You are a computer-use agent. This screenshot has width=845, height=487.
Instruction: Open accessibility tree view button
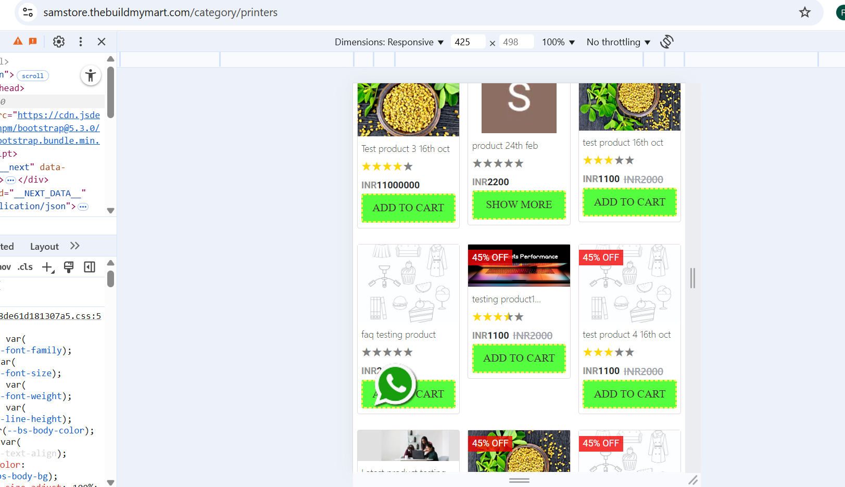click(x=91, y=76)
